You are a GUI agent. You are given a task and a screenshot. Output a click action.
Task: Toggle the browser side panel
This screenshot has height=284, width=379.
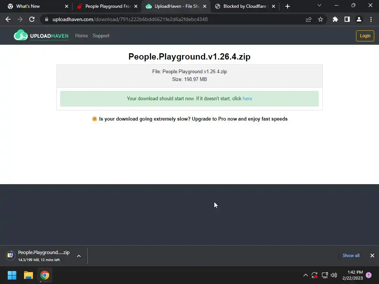tap(347, 19)
